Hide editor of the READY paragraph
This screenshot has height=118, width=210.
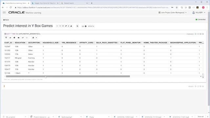(x=198, y=86)
